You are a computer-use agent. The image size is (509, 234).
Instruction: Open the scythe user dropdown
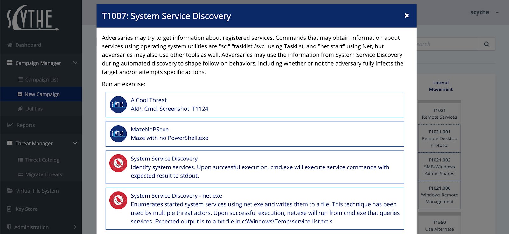tap(485, 12)
